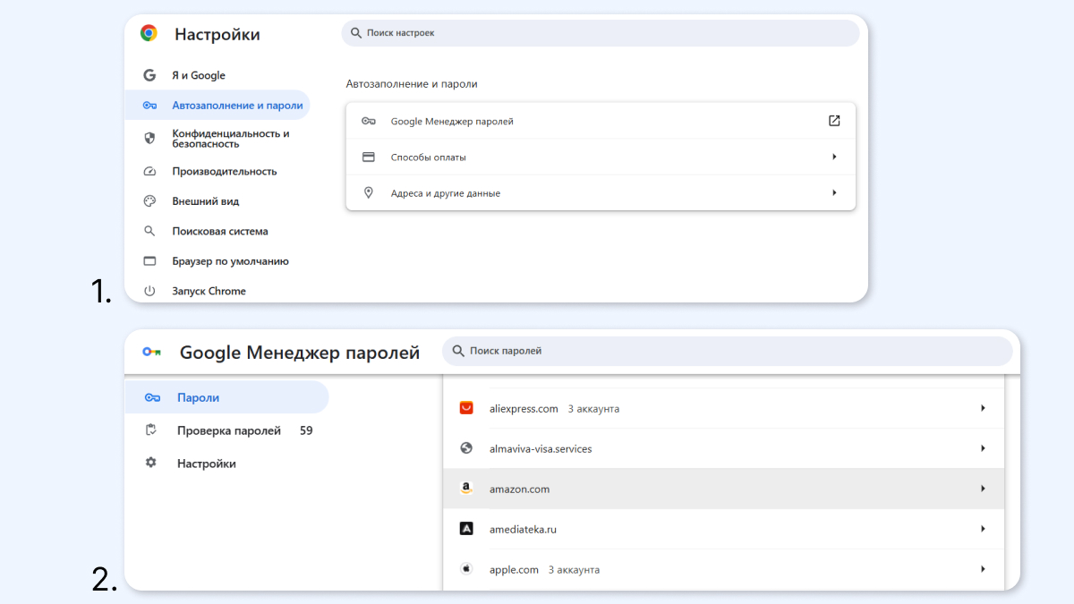Expand apple.com entry arrow
This screenshot has height=604, width=1074.
click(x=983, y=569)
